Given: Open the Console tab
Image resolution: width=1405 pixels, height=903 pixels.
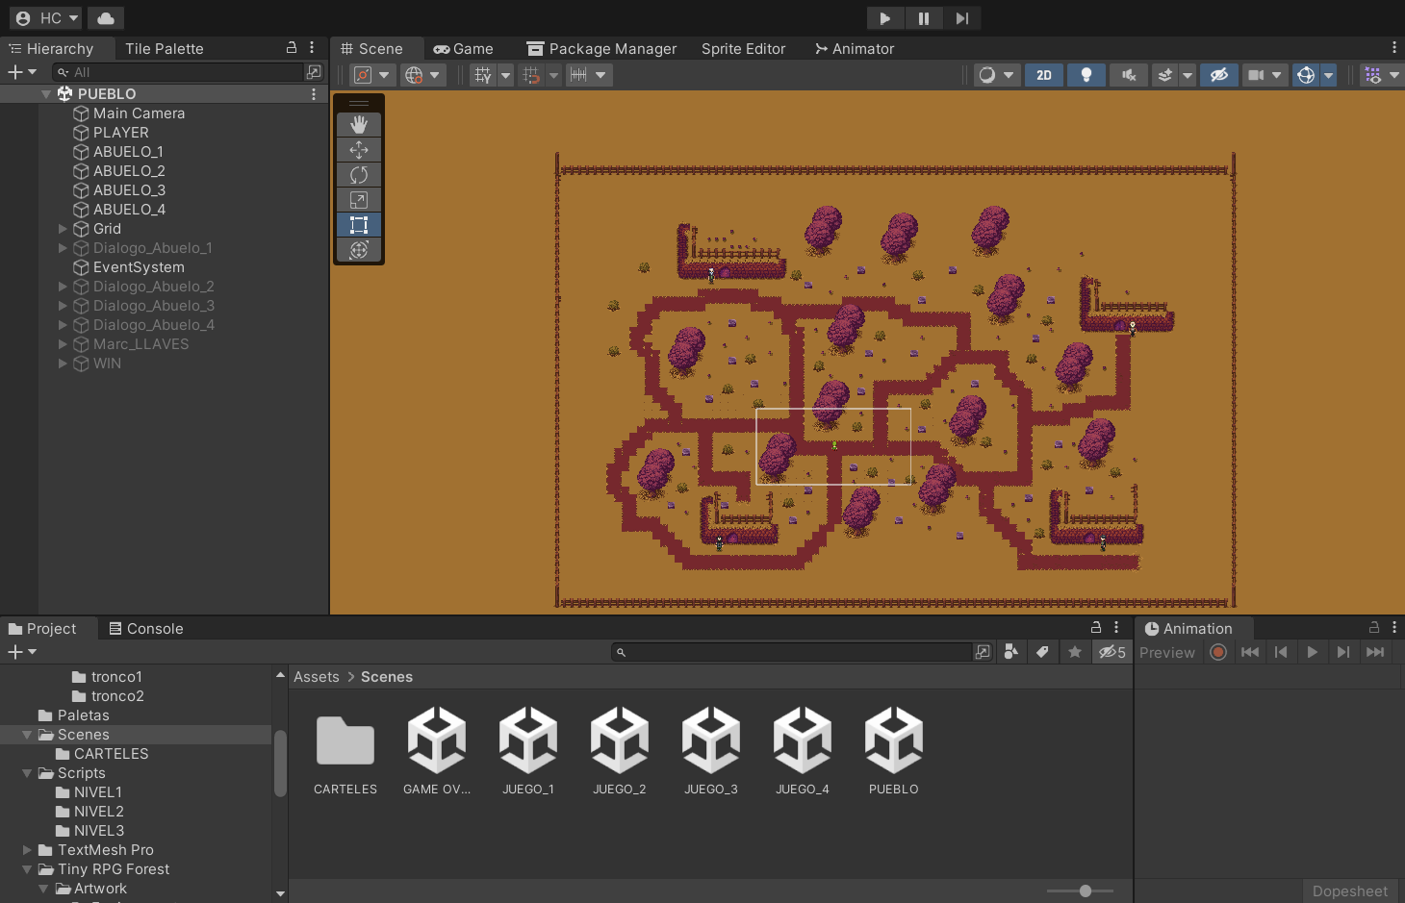Looking at the screenshot, I should click(x=146, y=629).
